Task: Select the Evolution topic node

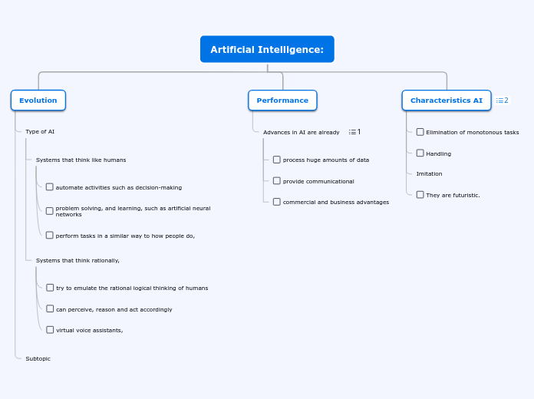Action: click(38, 101)
